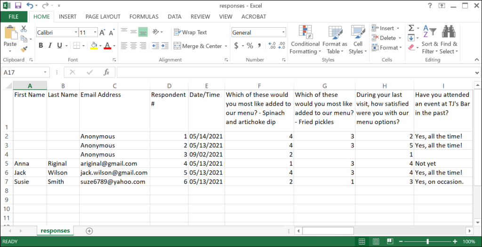Apply borders using the Borders icon
482x247 pixels.
pos(77,46)
